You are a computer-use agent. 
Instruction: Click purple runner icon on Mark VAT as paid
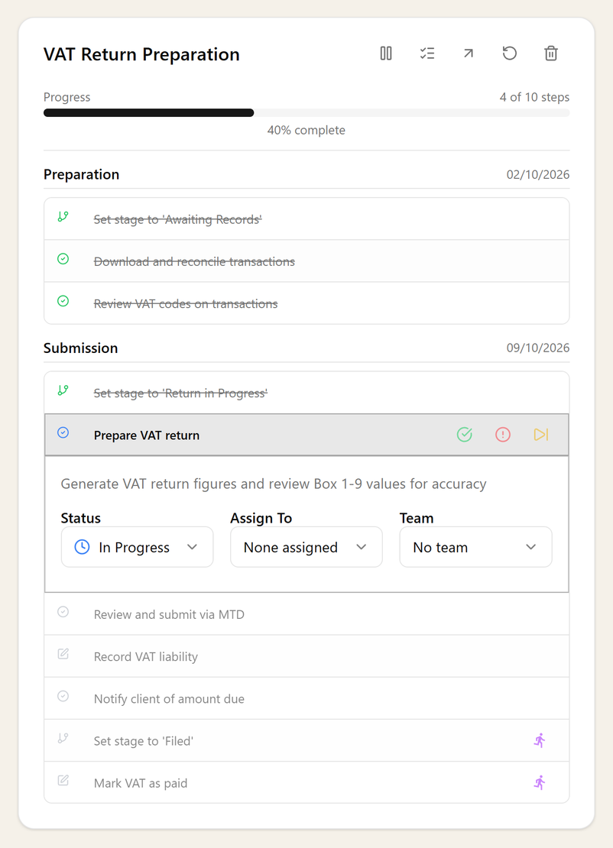click(x=540, y=782)
